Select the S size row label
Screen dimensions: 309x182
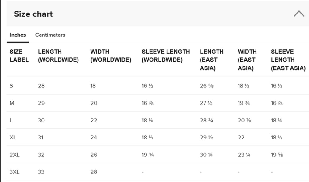pyautogui.click(x=11, y=86)
